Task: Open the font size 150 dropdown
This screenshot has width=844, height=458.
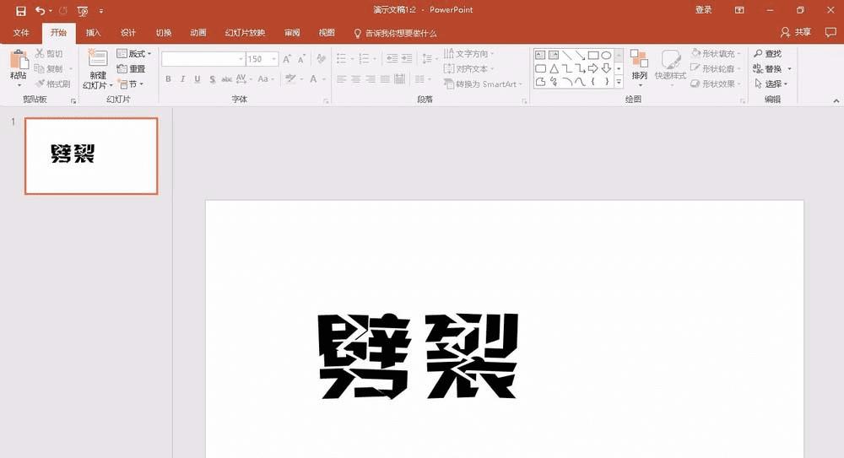Action: [274, 59]
